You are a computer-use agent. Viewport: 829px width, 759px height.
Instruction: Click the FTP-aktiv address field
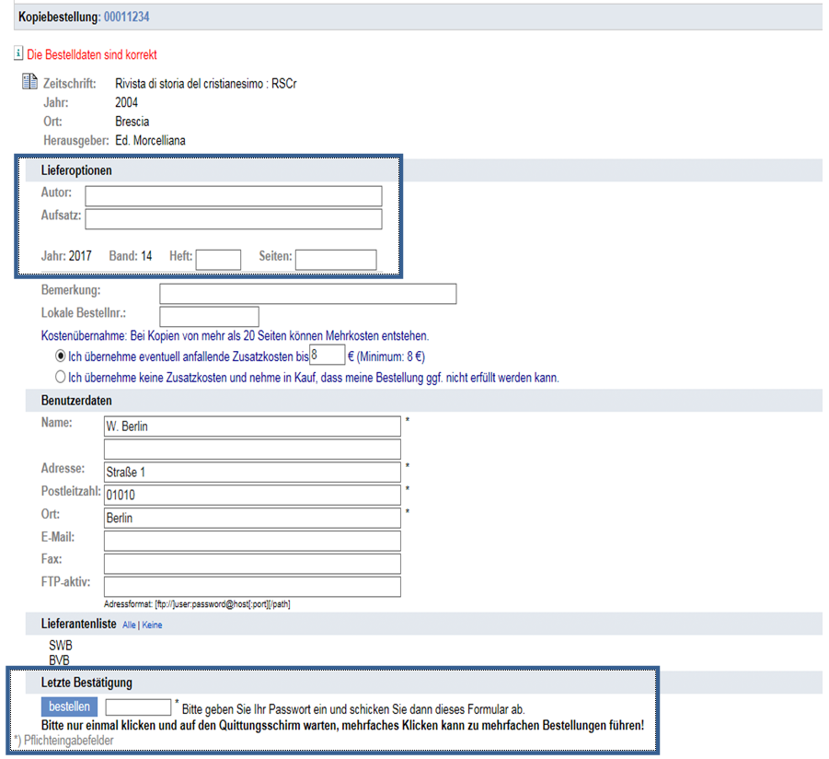click(252, 587)
